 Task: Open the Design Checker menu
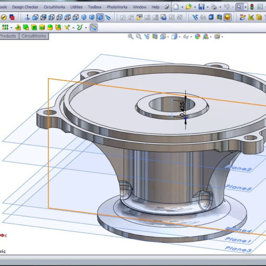point(25,7)
